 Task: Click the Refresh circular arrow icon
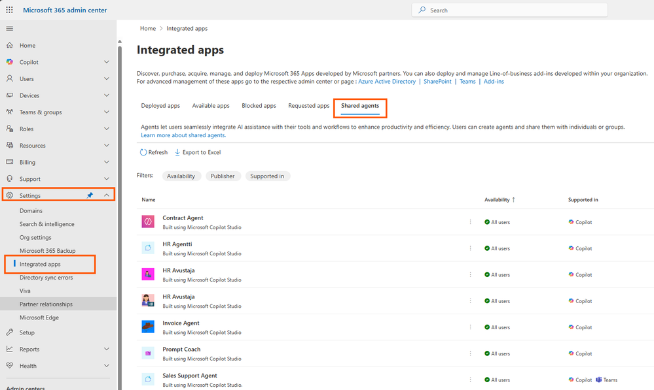[x=143, y=152]
